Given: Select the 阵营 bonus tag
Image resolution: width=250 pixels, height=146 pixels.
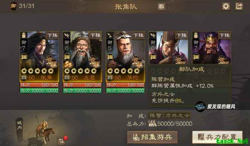Looking at the screenshot, I should tap(156, 116).
